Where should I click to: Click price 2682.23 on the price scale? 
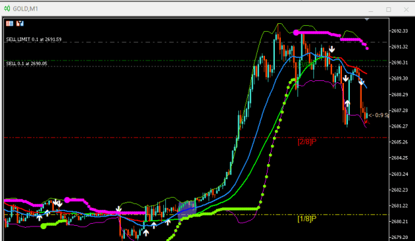tap(399, 190)
